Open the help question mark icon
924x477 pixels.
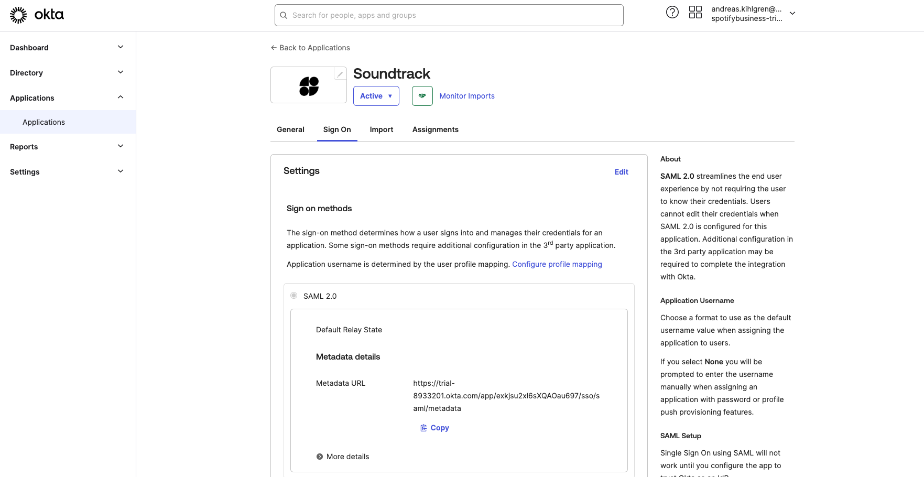[x=672, y=12]
